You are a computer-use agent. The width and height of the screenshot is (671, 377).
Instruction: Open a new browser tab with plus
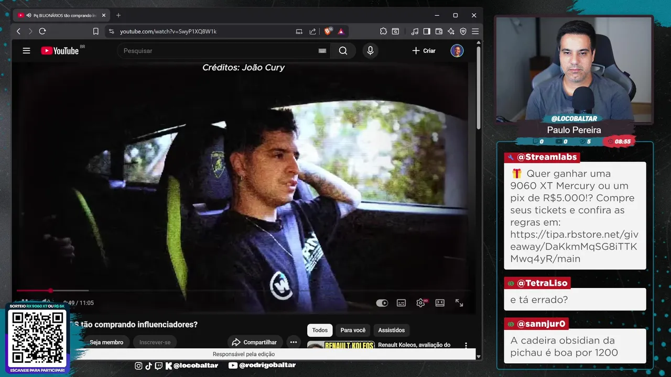[118, 15]
